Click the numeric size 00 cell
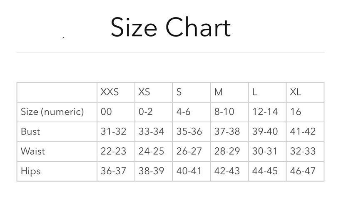 [x=107, y=111]
